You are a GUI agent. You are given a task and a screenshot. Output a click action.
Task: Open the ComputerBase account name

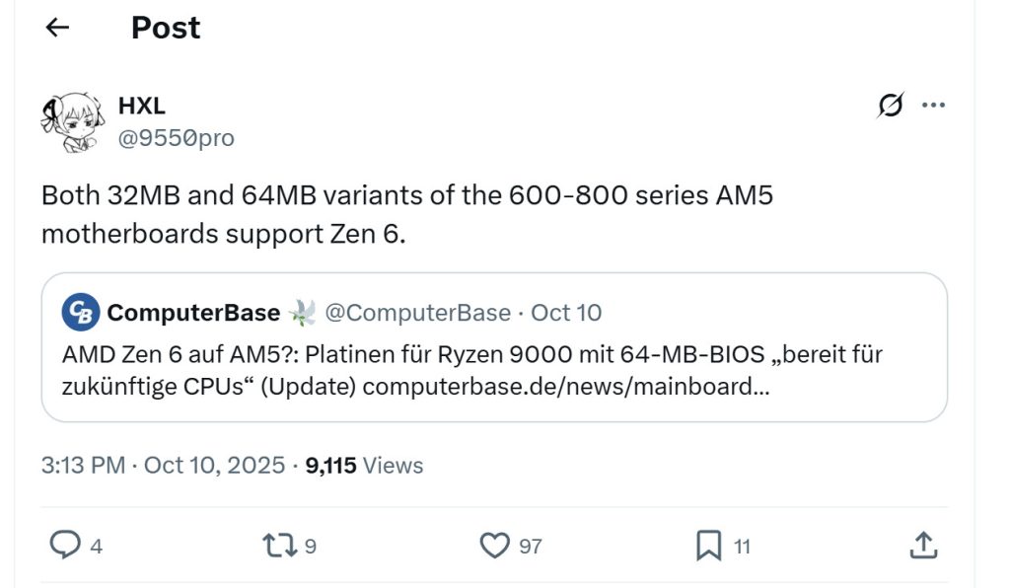pyautogui.click(x=193, y=313)
